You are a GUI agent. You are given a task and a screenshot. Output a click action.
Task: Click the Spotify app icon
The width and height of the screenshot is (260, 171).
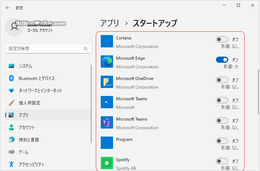107,163
